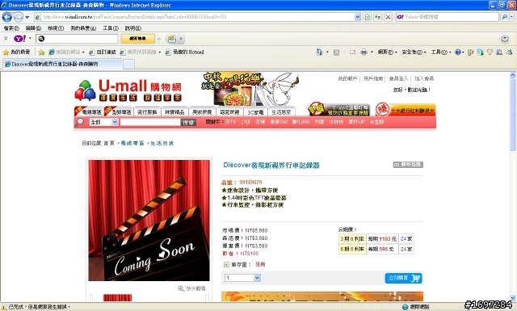
Task: Click the 免費的 Hotmail favorites link
Action: point(185,53)
